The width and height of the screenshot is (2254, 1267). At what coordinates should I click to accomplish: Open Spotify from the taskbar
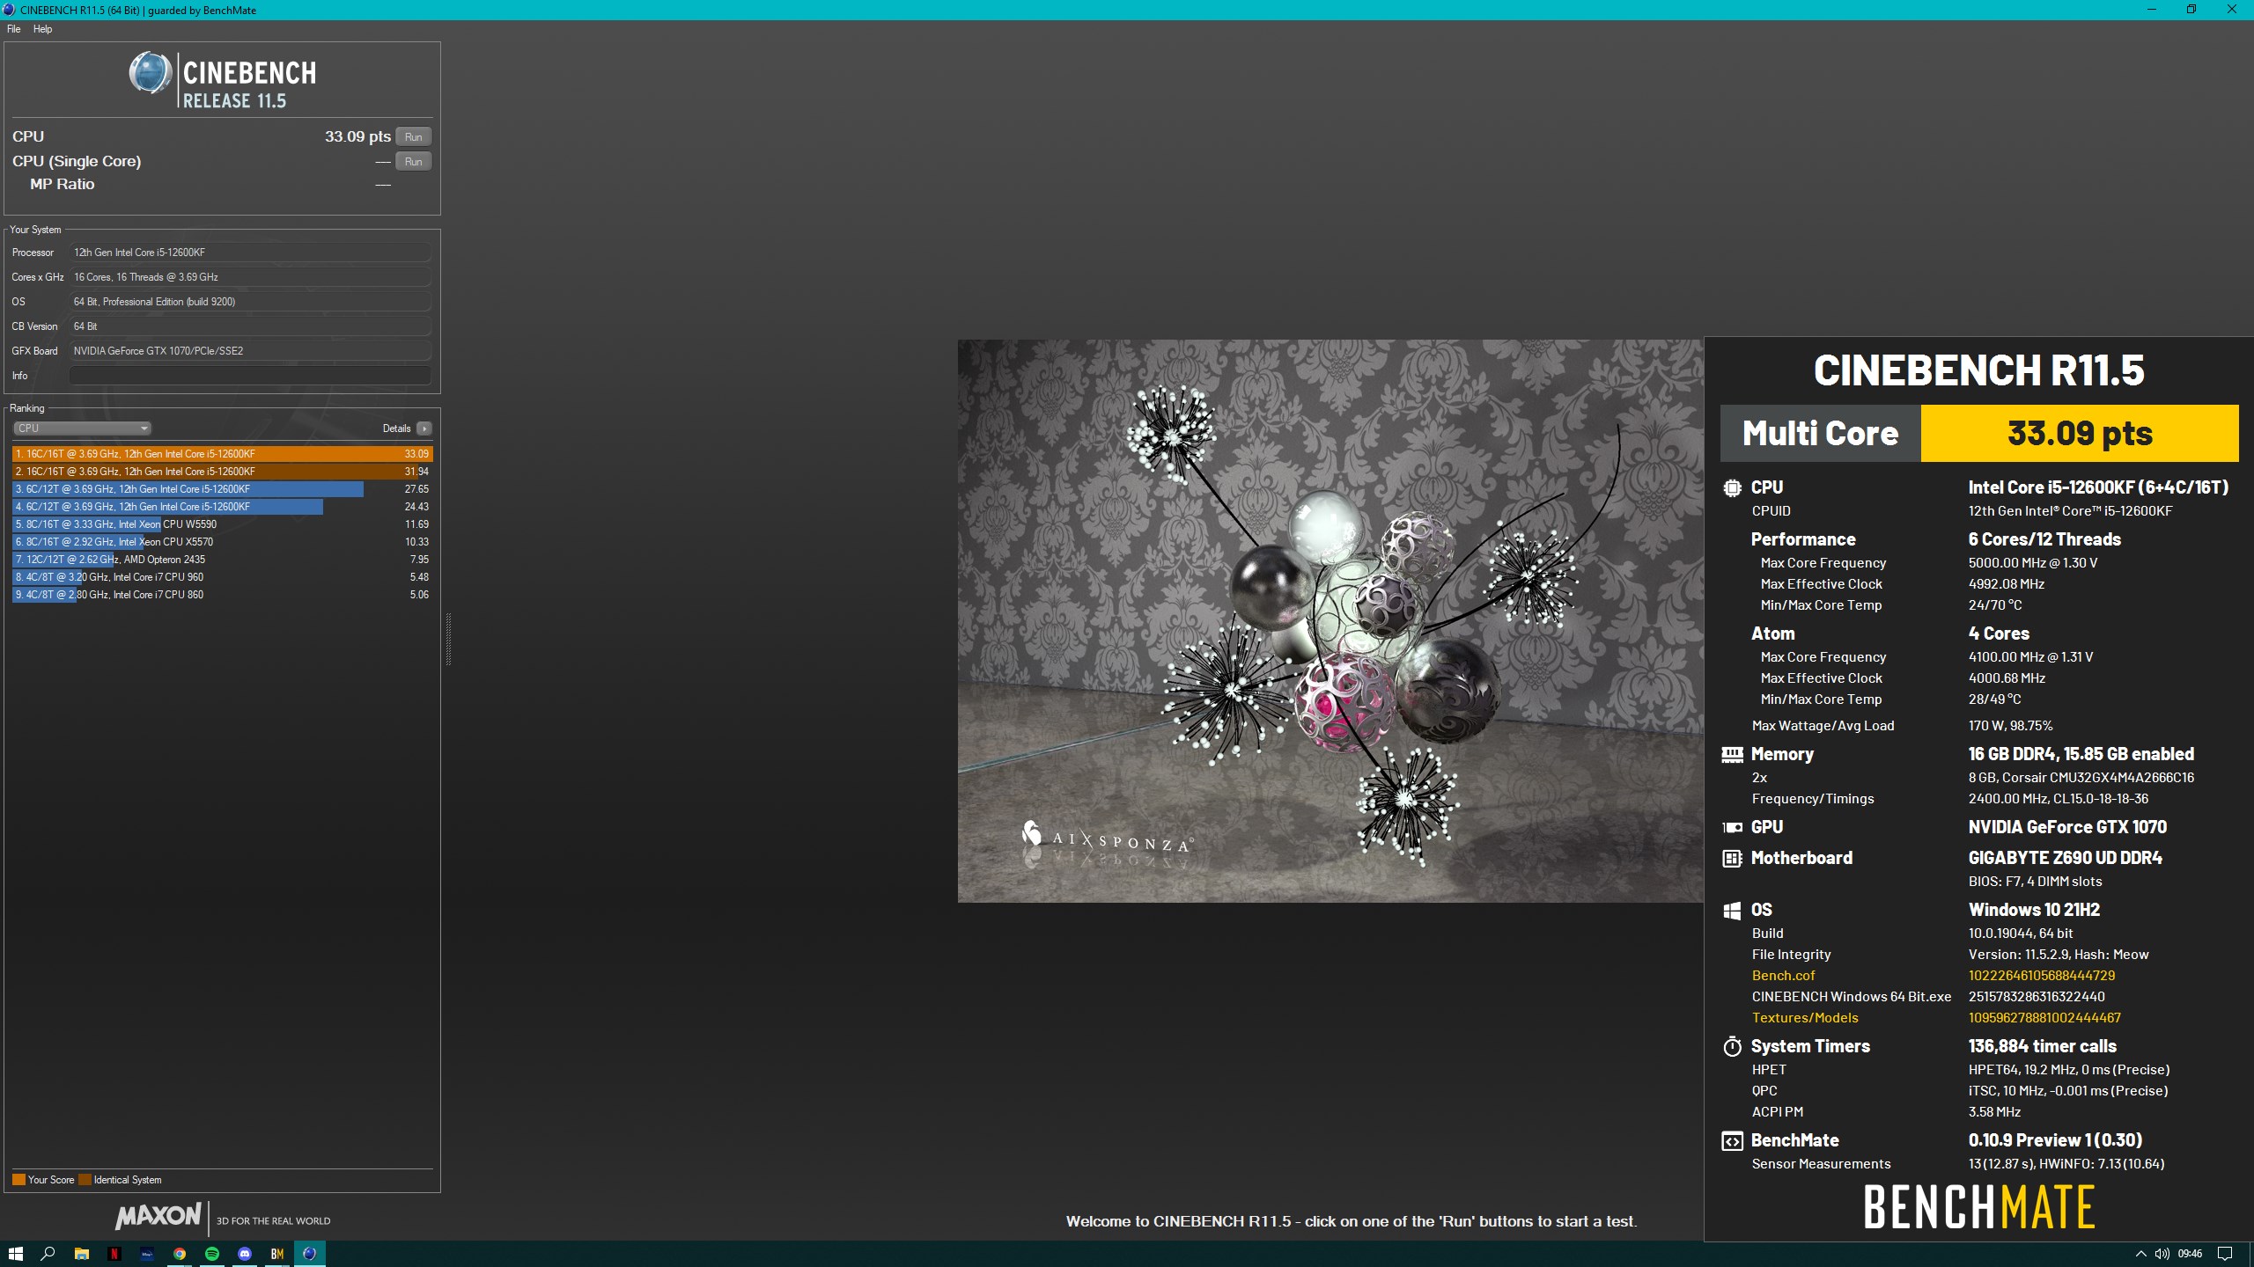211,1254
